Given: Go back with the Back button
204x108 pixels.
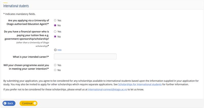Looking at the screenshot, I should pos(9,103).
